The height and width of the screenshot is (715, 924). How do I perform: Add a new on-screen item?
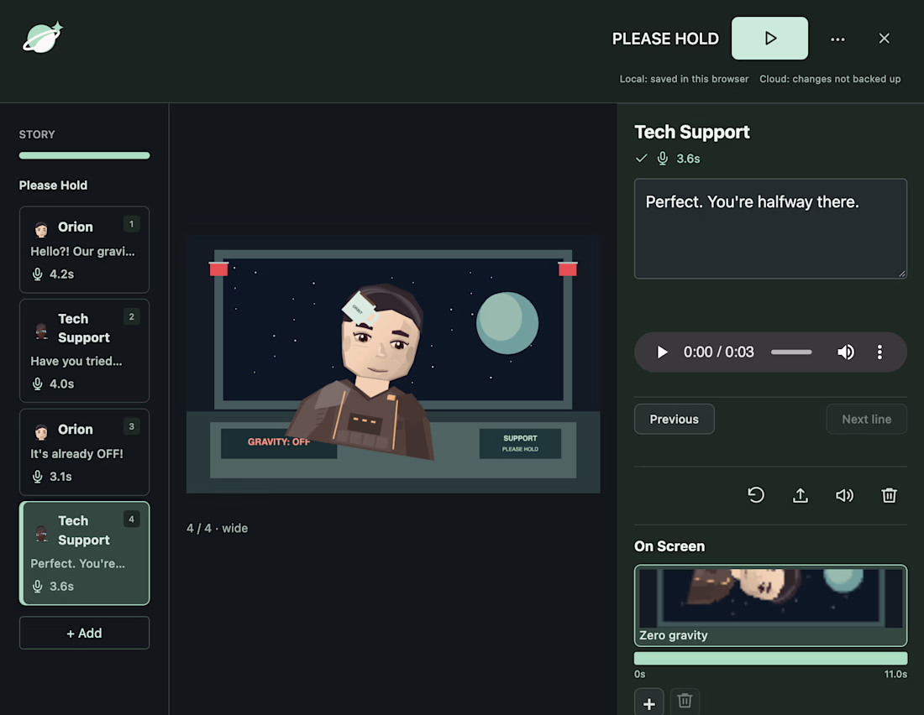point(648,703)
